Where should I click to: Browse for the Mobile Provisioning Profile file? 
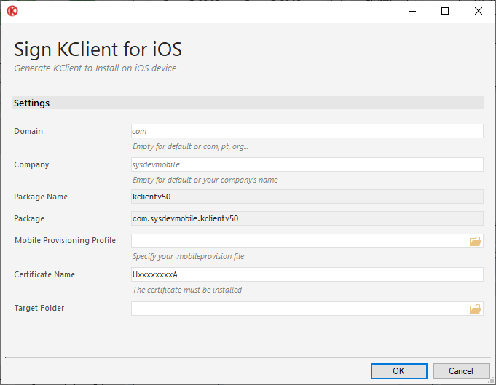pyautogui.click(x=475, y=241)
